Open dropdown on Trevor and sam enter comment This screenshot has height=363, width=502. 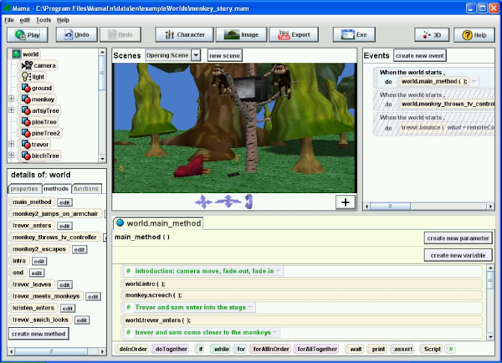click(250, 308)
